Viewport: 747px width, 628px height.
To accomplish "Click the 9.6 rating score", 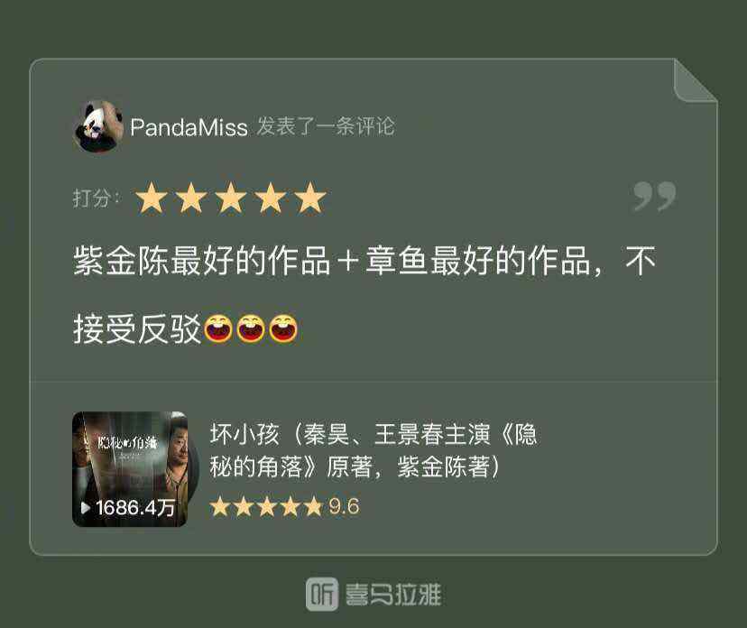I will coord(344,506).
